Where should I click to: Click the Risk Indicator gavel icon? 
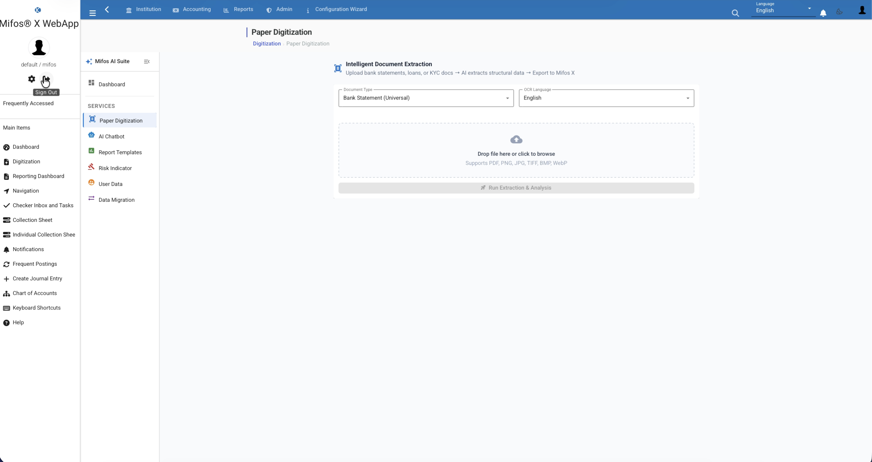coord(91,166)
